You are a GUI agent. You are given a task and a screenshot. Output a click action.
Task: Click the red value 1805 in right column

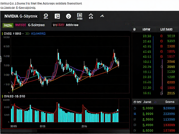(171, 88)
